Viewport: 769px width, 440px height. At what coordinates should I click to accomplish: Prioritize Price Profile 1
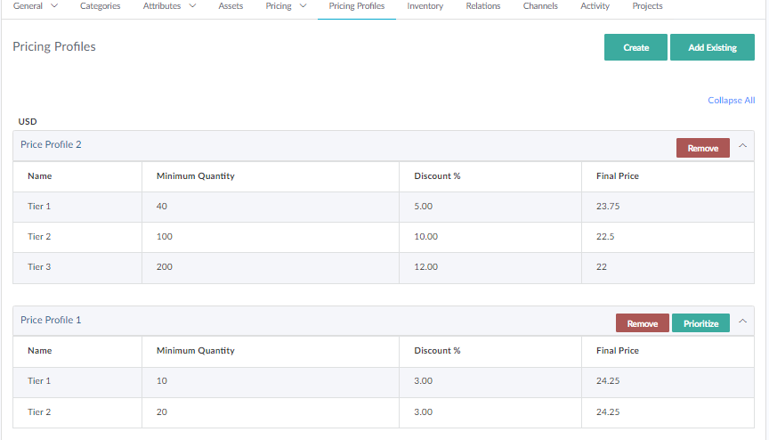(x=700, y=323)
